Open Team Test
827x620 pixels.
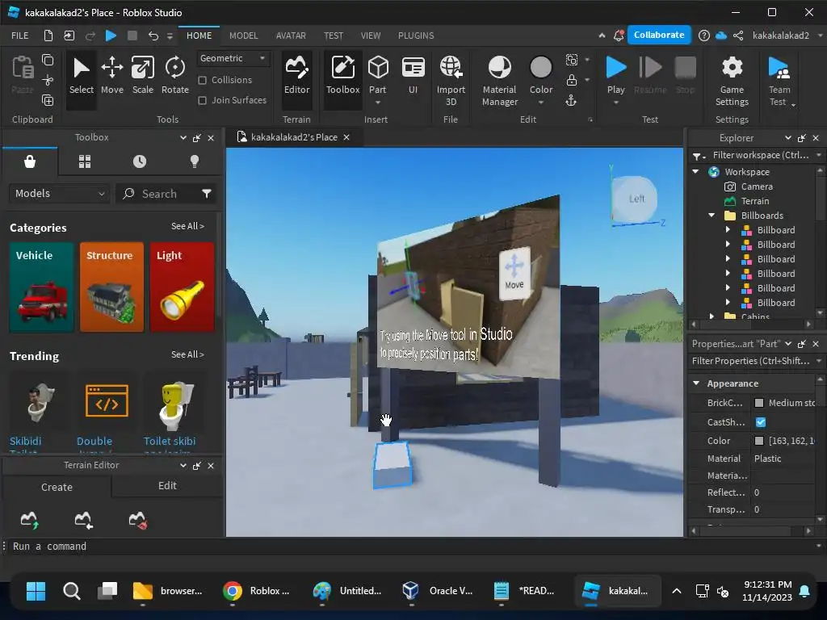click(779, 80)
